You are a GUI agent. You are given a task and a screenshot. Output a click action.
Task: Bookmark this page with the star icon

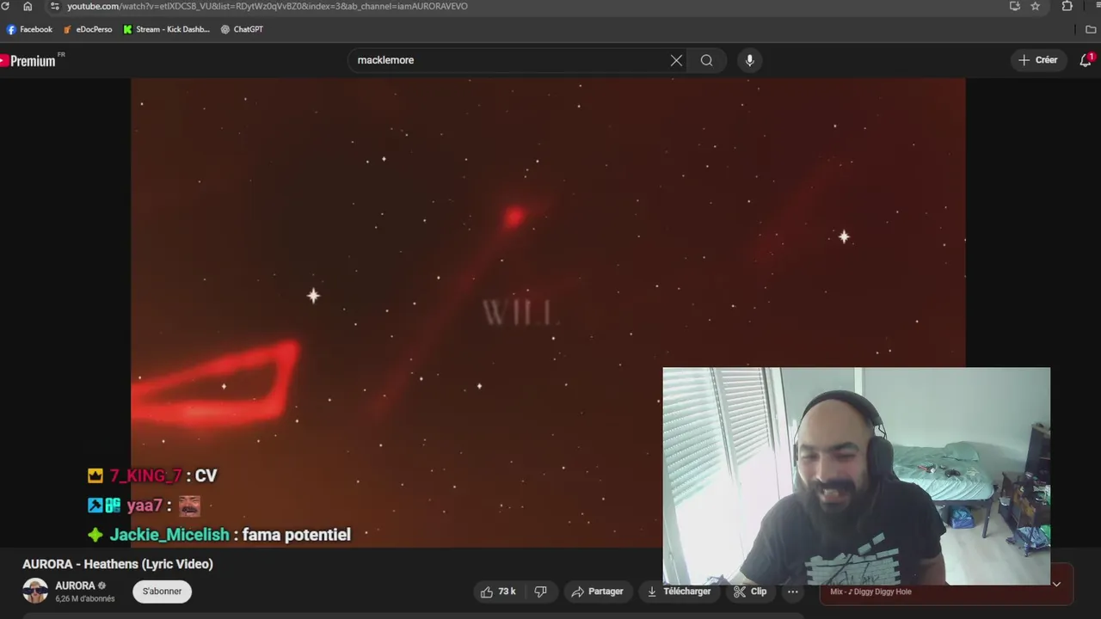click(x=1036, y=6)
